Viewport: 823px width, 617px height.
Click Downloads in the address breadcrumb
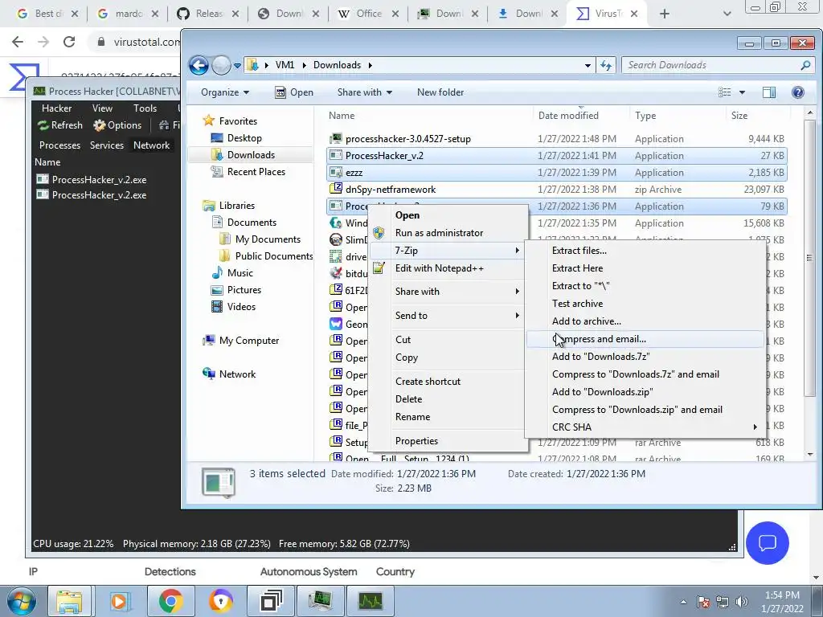337,65
